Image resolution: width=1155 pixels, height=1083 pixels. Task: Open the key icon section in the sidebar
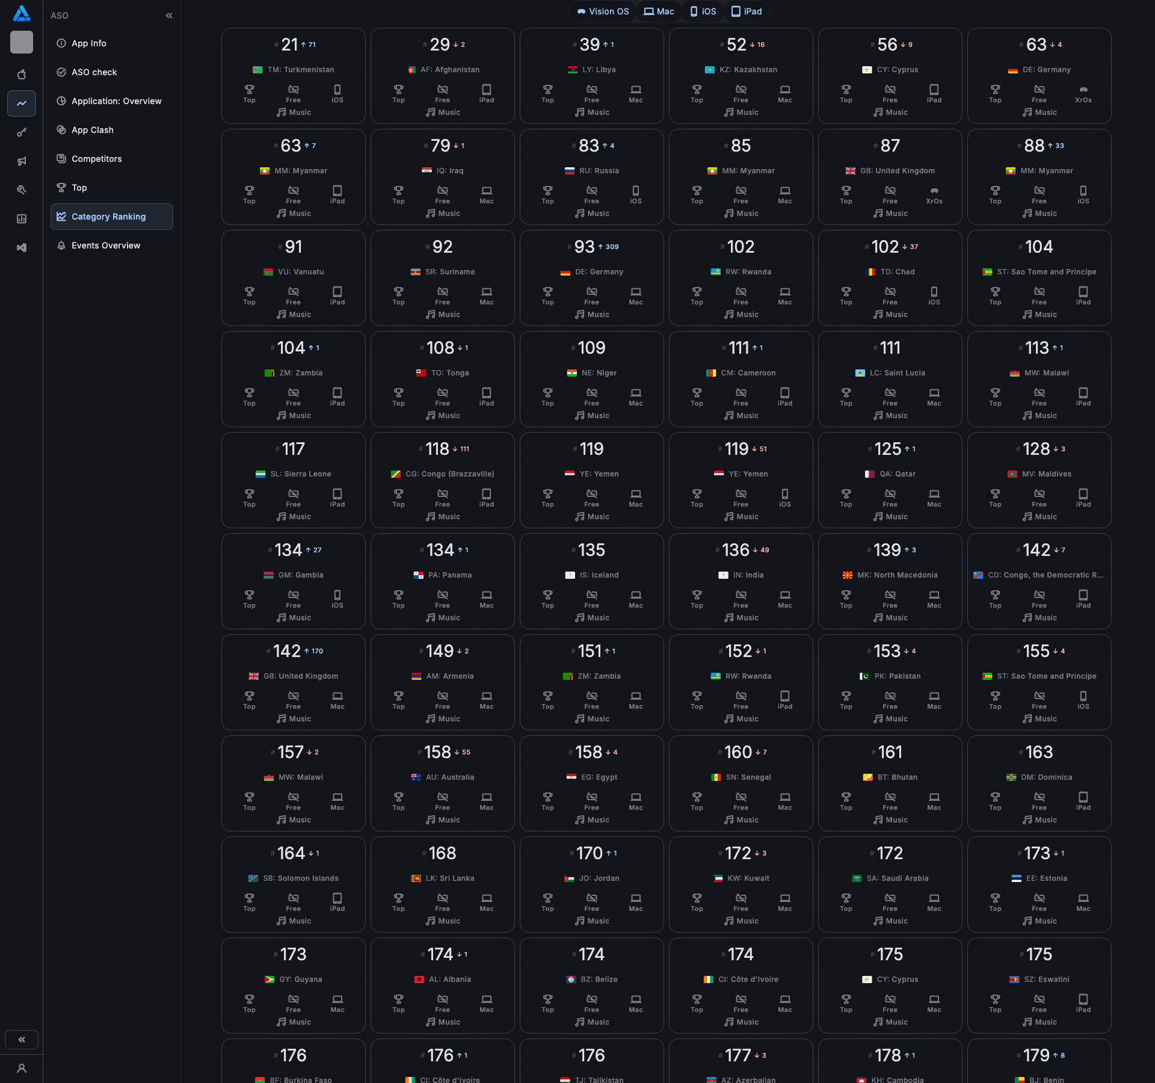click(x=22, y=132)
